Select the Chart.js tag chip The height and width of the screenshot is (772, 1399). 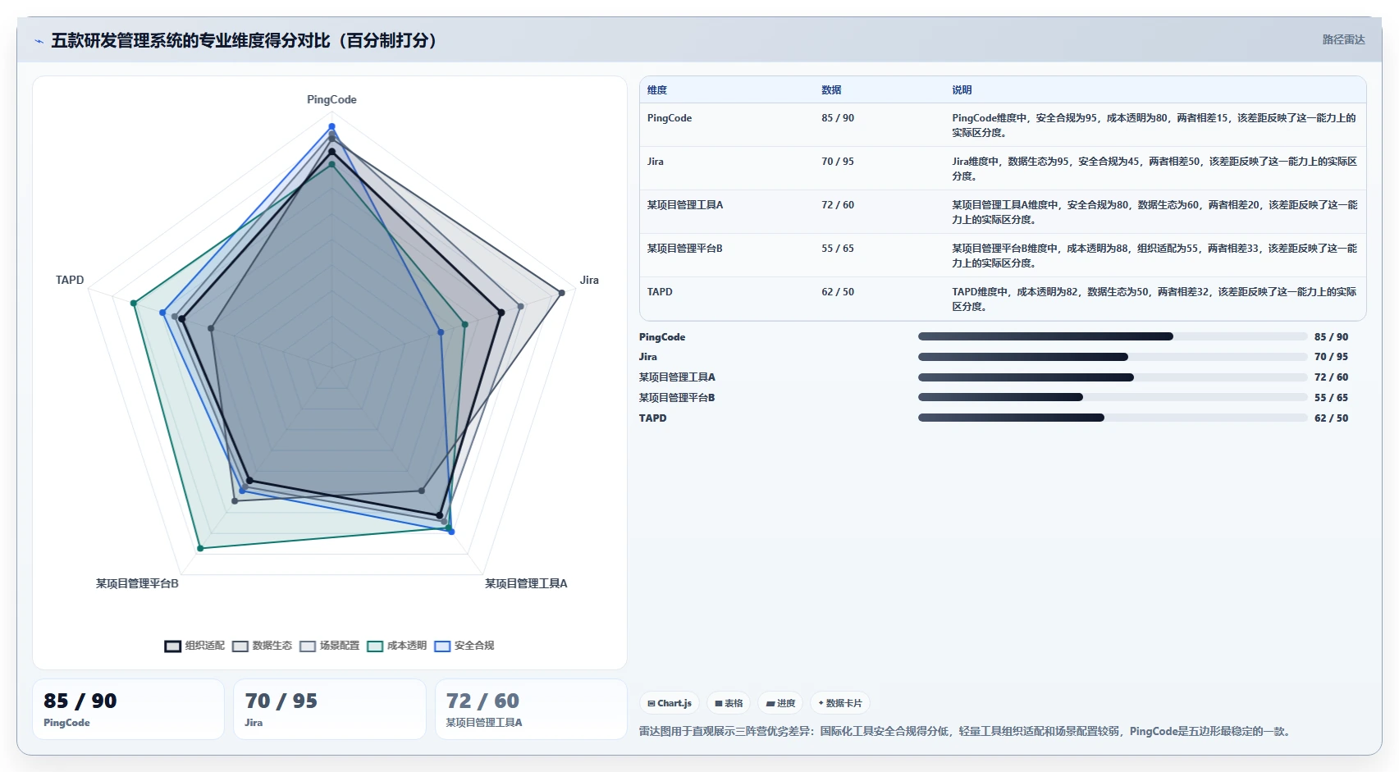coord(670,703)
